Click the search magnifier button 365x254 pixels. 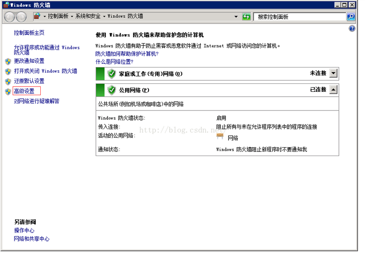351,16
